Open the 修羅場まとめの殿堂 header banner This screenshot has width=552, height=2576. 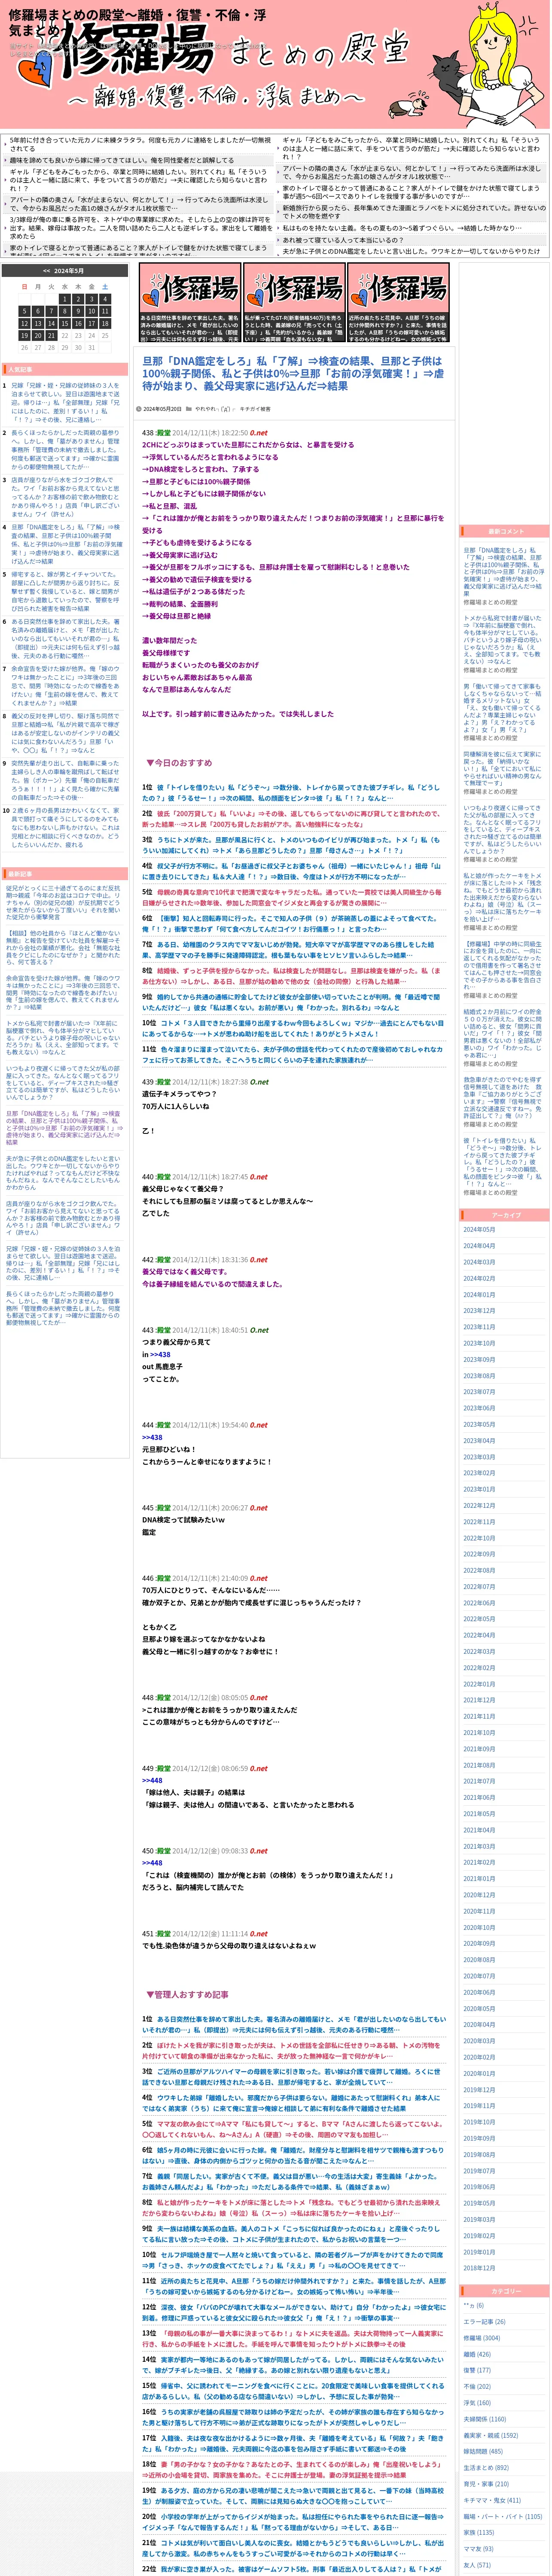[x=276, y=64]
